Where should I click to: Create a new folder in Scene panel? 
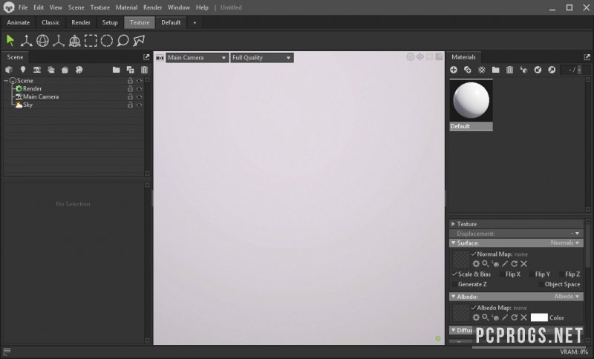point(117,70)
